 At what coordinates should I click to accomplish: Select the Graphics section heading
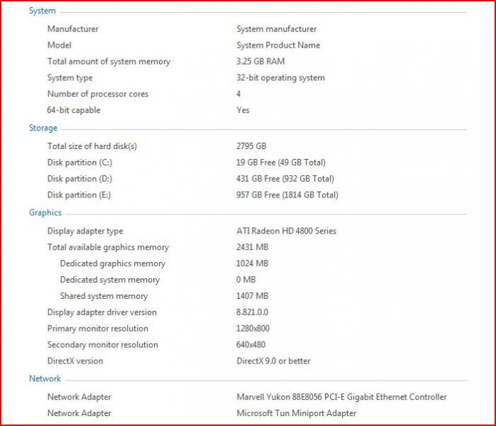[45, 212]
